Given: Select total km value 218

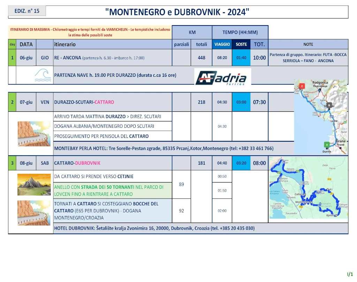Looking at the screenshot, I should pos(202,102).
